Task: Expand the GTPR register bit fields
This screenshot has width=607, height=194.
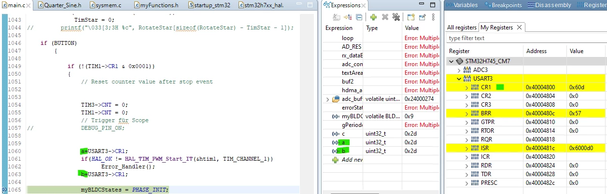Action: [x=467, y=122]
